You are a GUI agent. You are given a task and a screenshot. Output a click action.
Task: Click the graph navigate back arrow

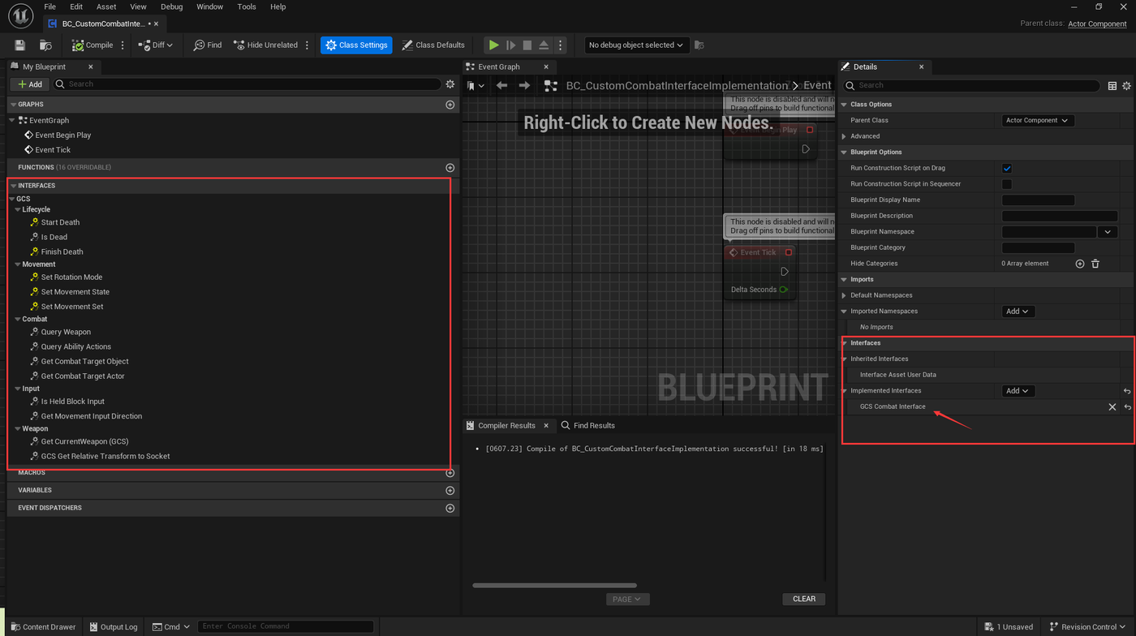click(x=501, y=85)
